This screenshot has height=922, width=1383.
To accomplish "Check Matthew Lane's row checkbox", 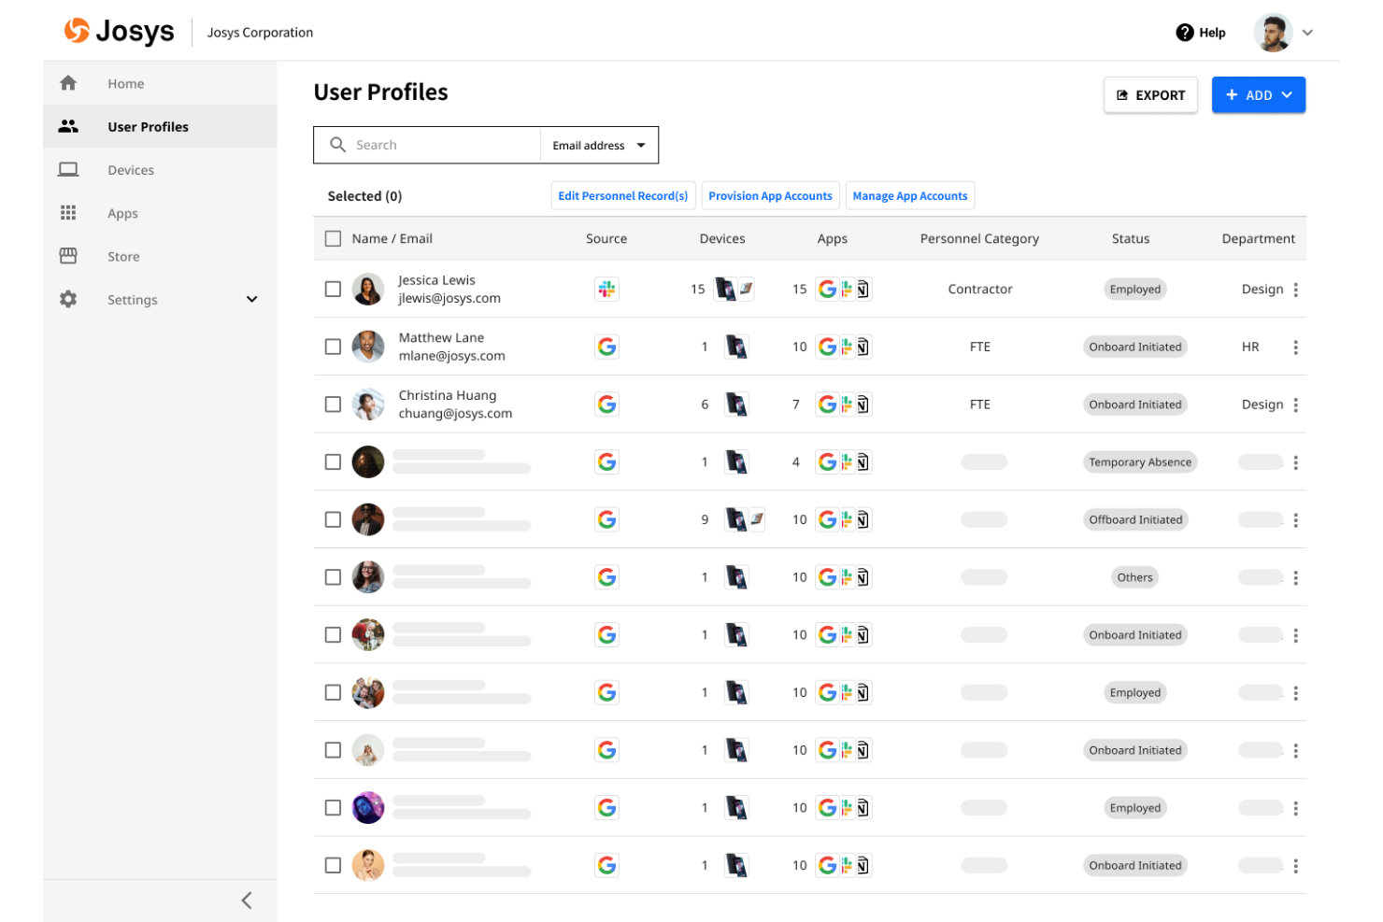I will pos(333,346).
